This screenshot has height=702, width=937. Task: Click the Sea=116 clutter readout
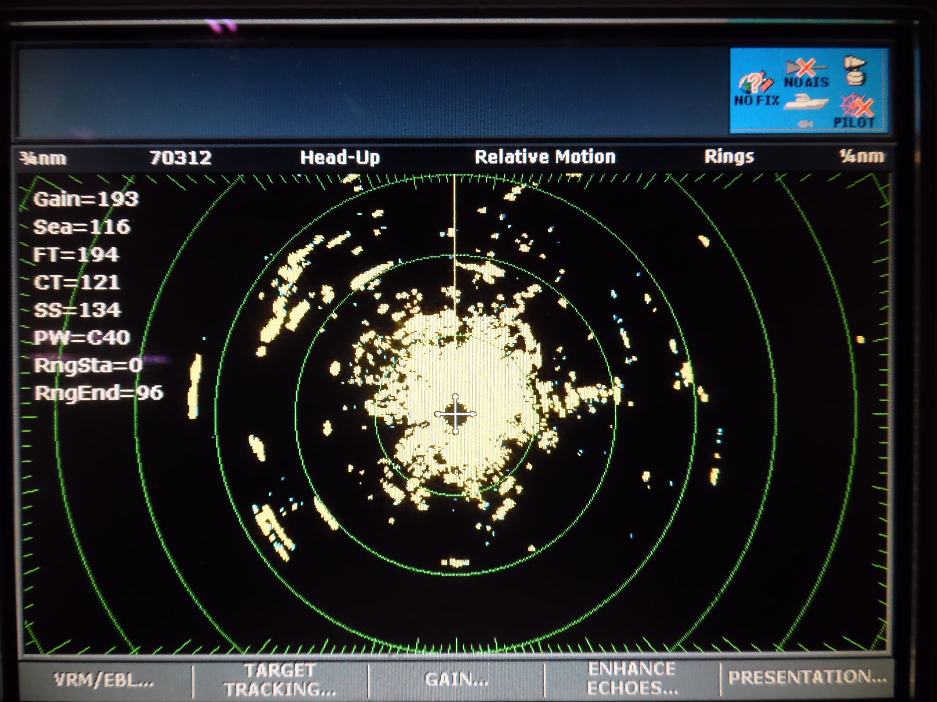pyautogui.click(x=82, y=226)
